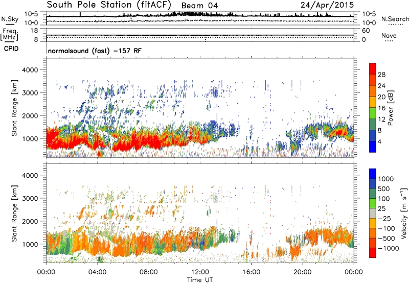This screenshot has width=409, height=283.
Task: Click the 20:00 time axis label
Action: click(302, 272)
